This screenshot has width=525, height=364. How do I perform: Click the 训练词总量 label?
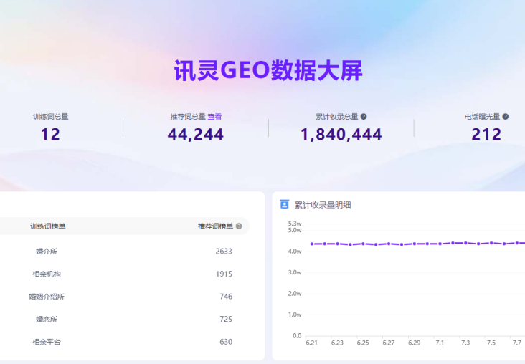(x=50, y=117)
